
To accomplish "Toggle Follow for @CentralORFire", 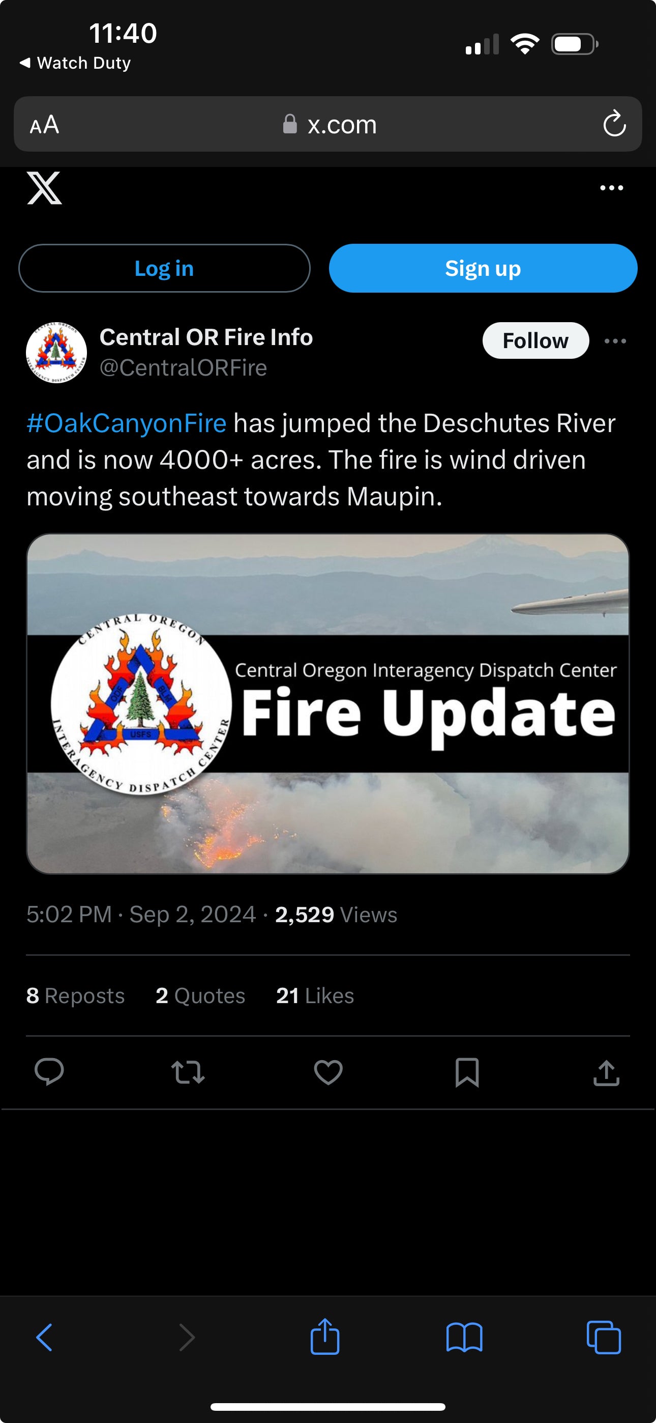I will click(535, 340).
